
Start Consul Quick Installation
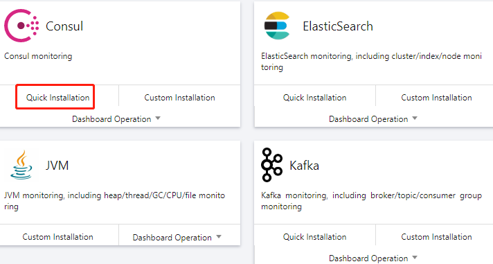tap(58, 98)
